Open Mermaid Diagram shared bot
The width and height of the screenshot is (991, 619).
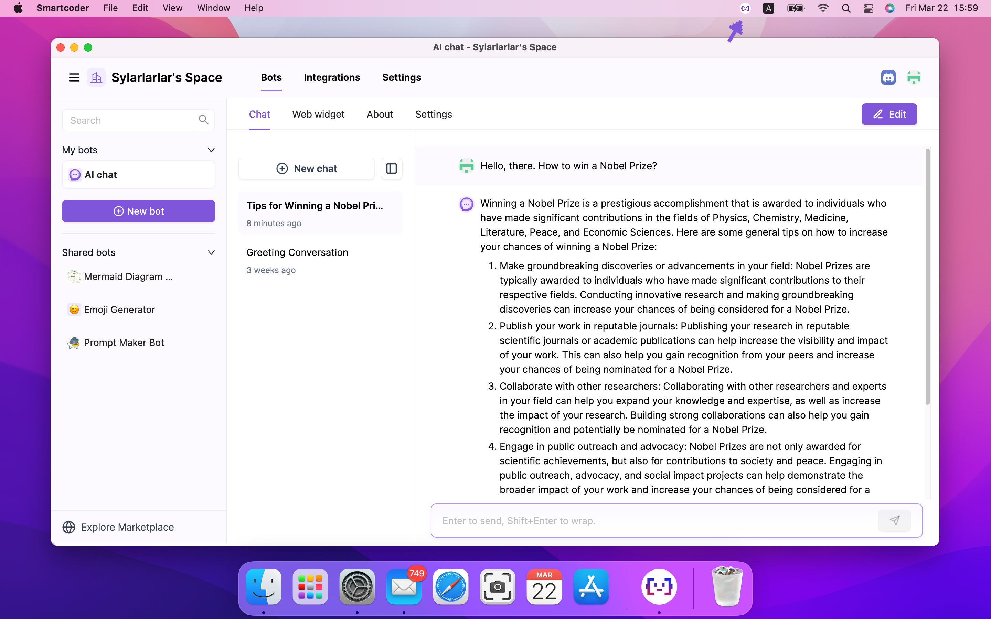(138, 276)
